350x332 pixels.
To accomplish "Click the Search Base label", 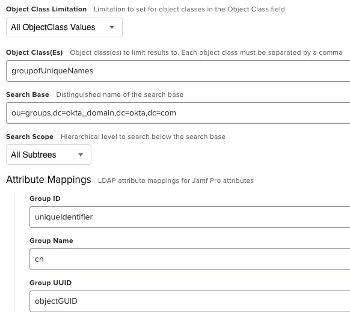I will pyautogui.click(x=28, y=94).
